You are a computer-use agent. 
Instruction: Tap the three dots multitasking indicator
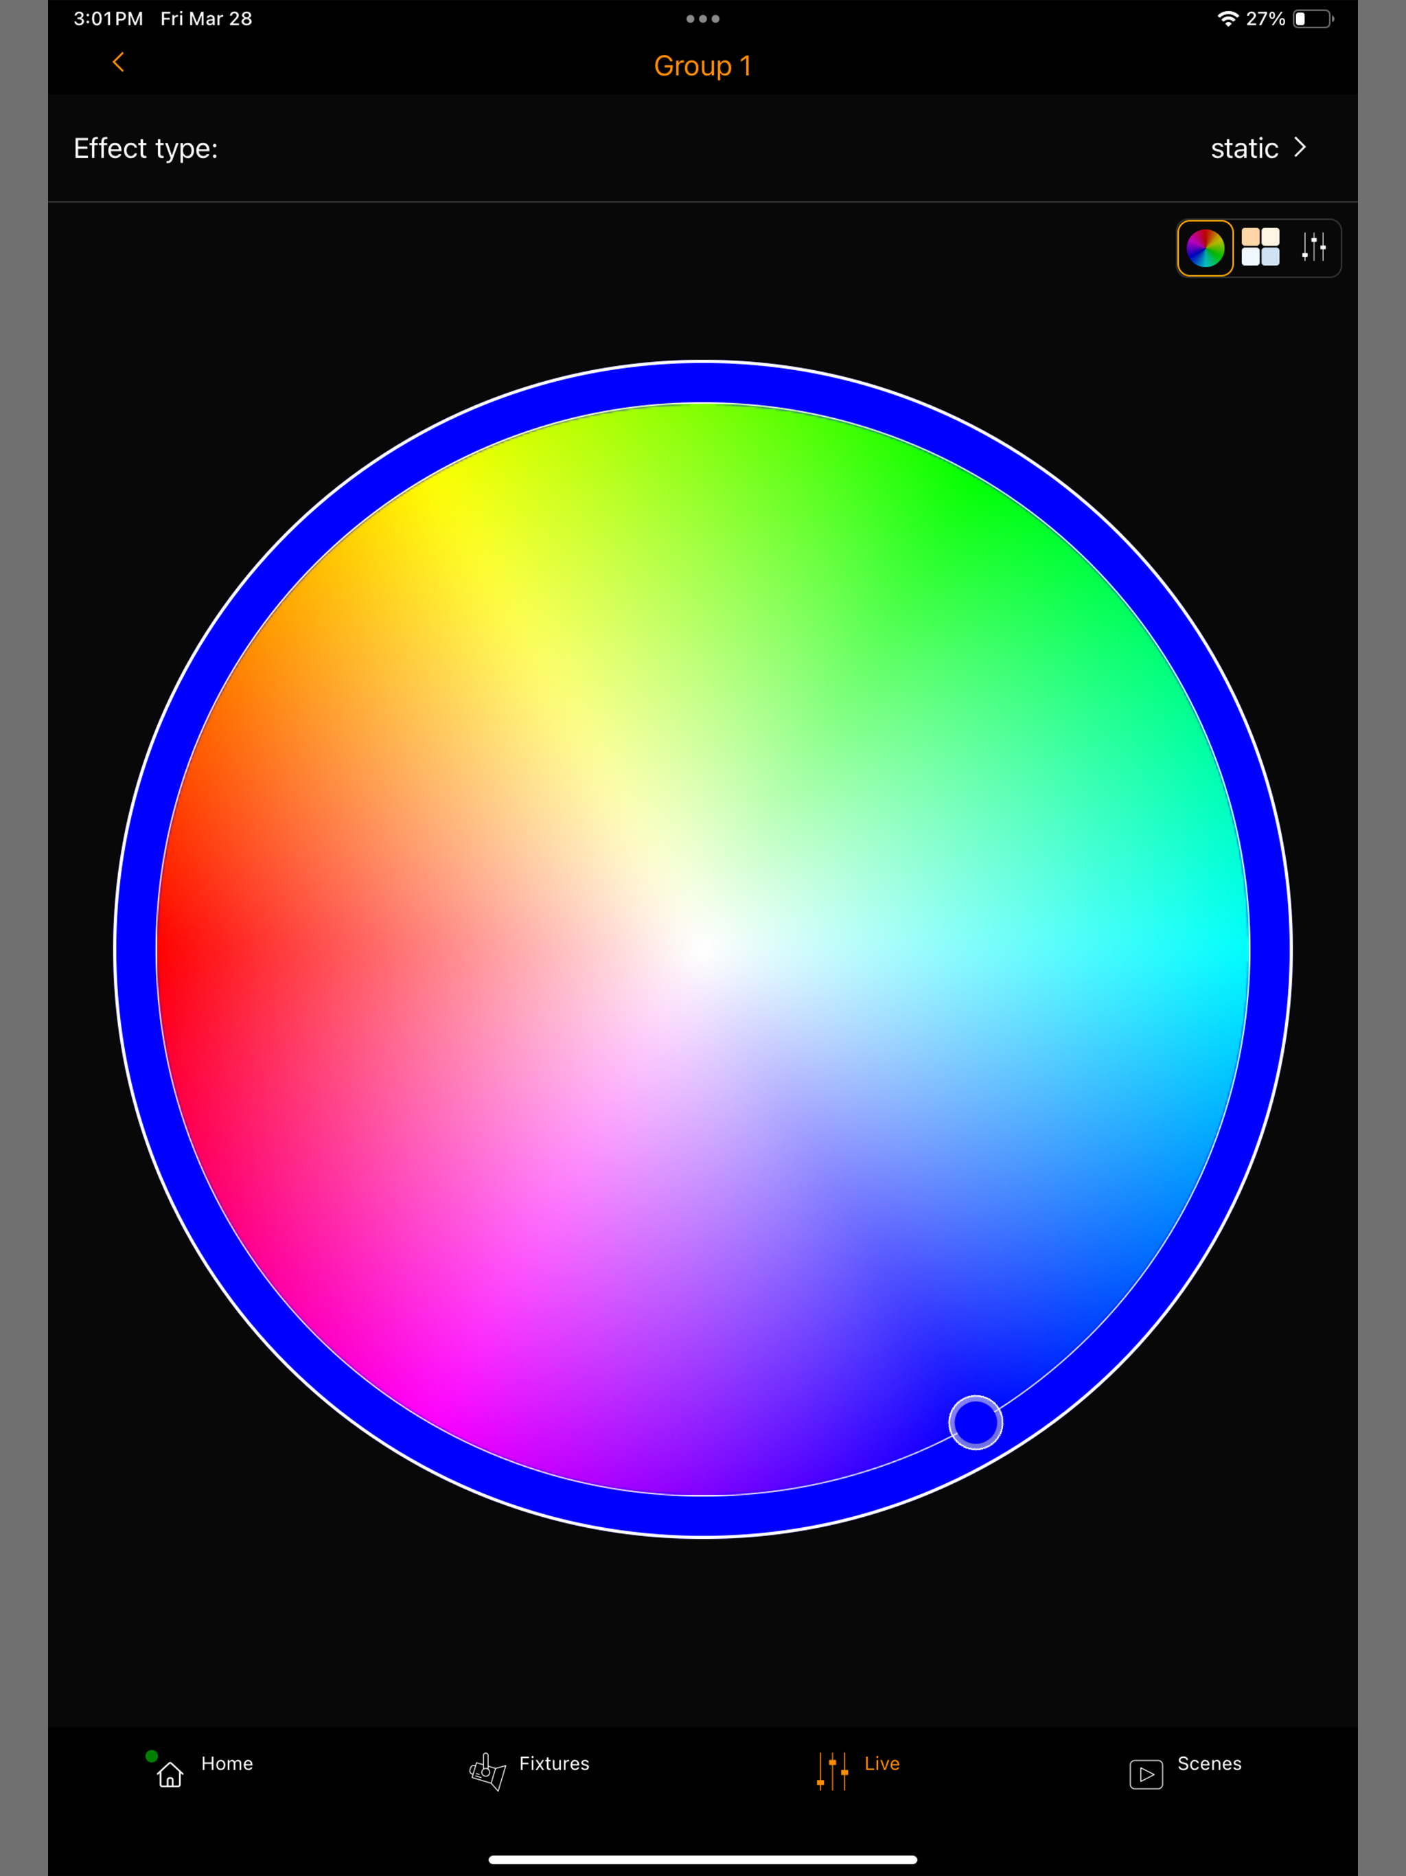tap(702, 19)
